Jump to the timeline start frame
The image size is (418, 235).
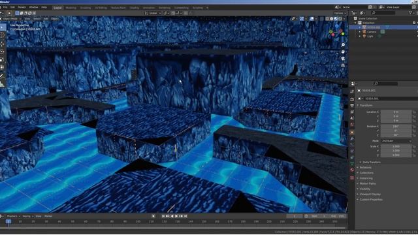pyautogui.click(x=163, y=216)
